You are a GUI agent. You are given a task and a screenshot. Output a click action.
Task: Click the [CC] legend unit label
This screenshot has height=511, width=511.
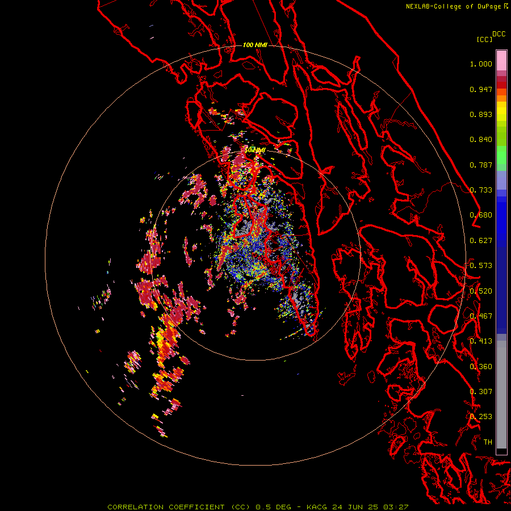pos(484,39)
